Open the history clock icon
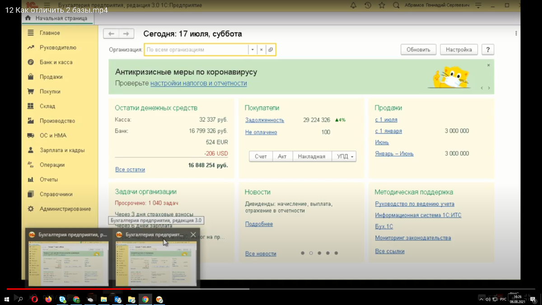The height and width of the screenshot is (305, 542). 368,5
